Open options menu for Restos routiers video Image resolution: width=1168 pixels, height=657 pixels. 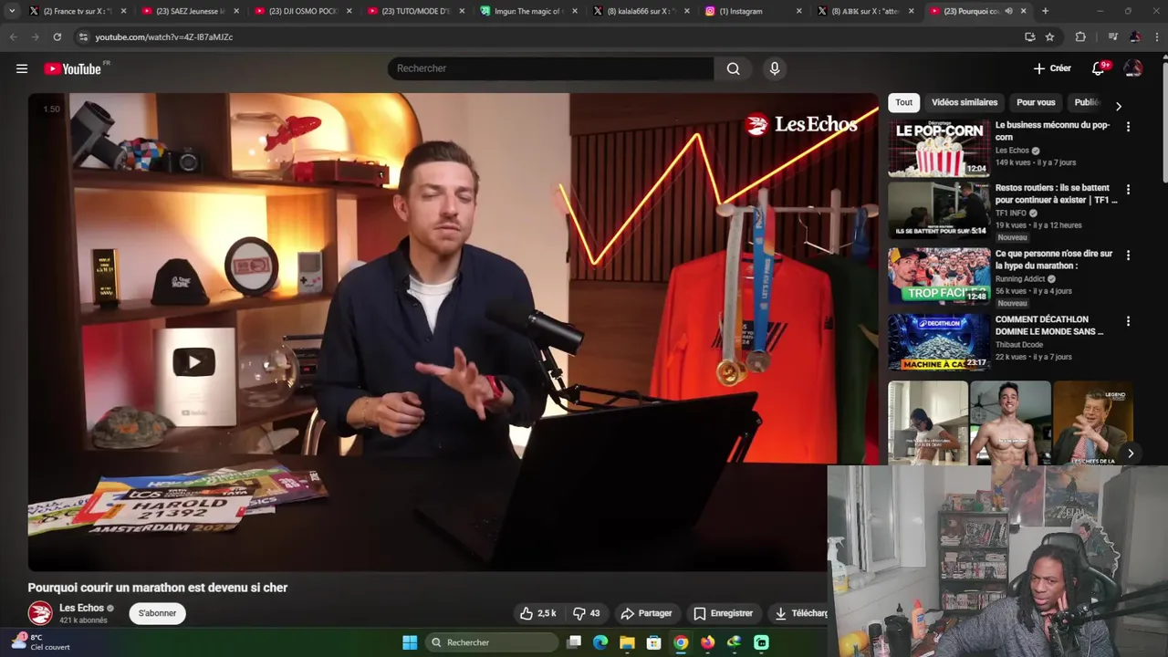1128,190
